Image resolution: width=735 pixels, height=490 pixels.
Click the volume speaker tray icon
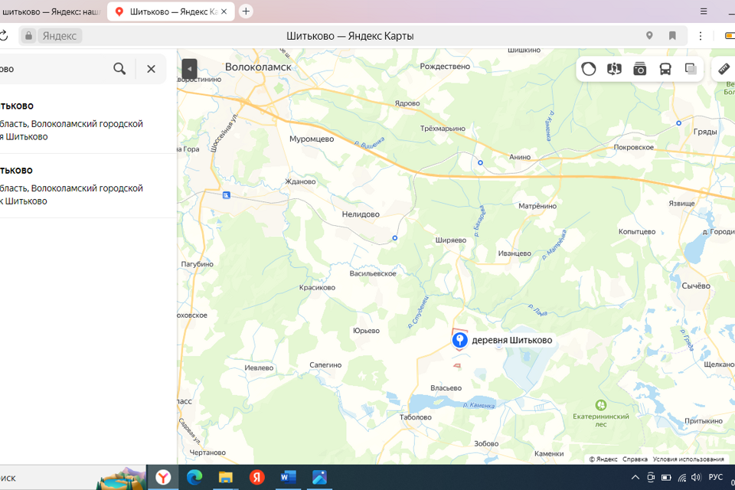696,477
